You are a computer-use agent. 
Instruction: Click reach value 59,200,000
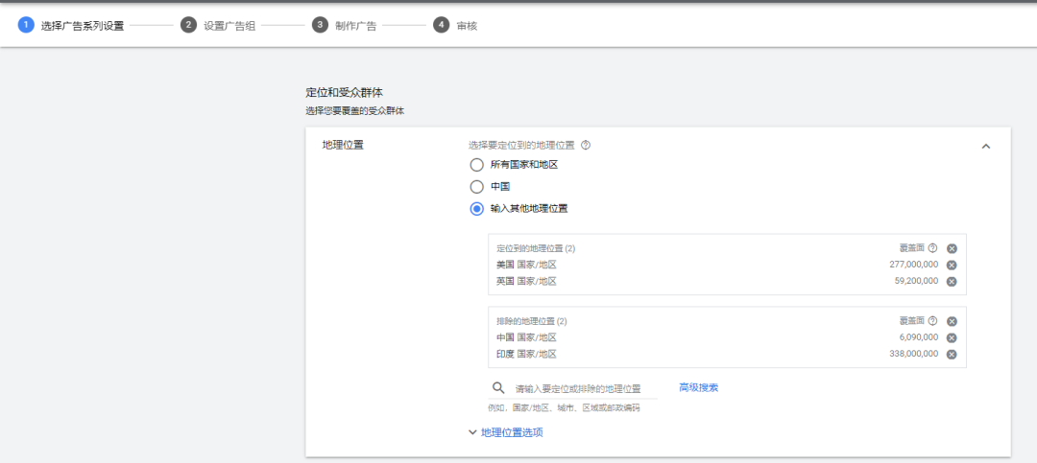tap(916, 281)
